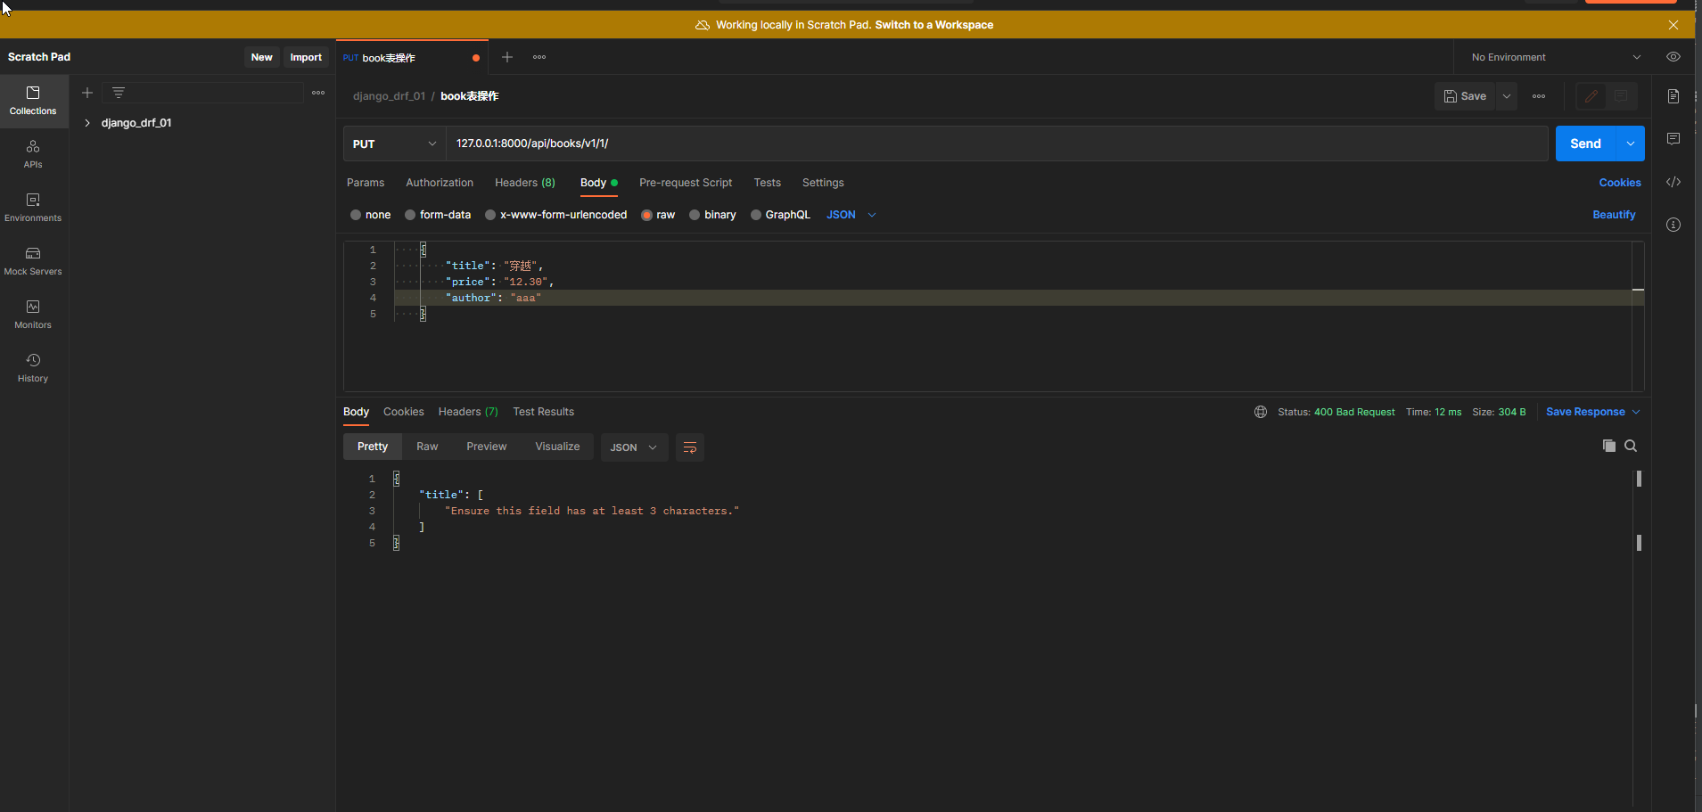The width and height of the screenshot is (1702, 812).
Task: Dismiss the Scratch Pad banner
Action: tap(1673, 25)
